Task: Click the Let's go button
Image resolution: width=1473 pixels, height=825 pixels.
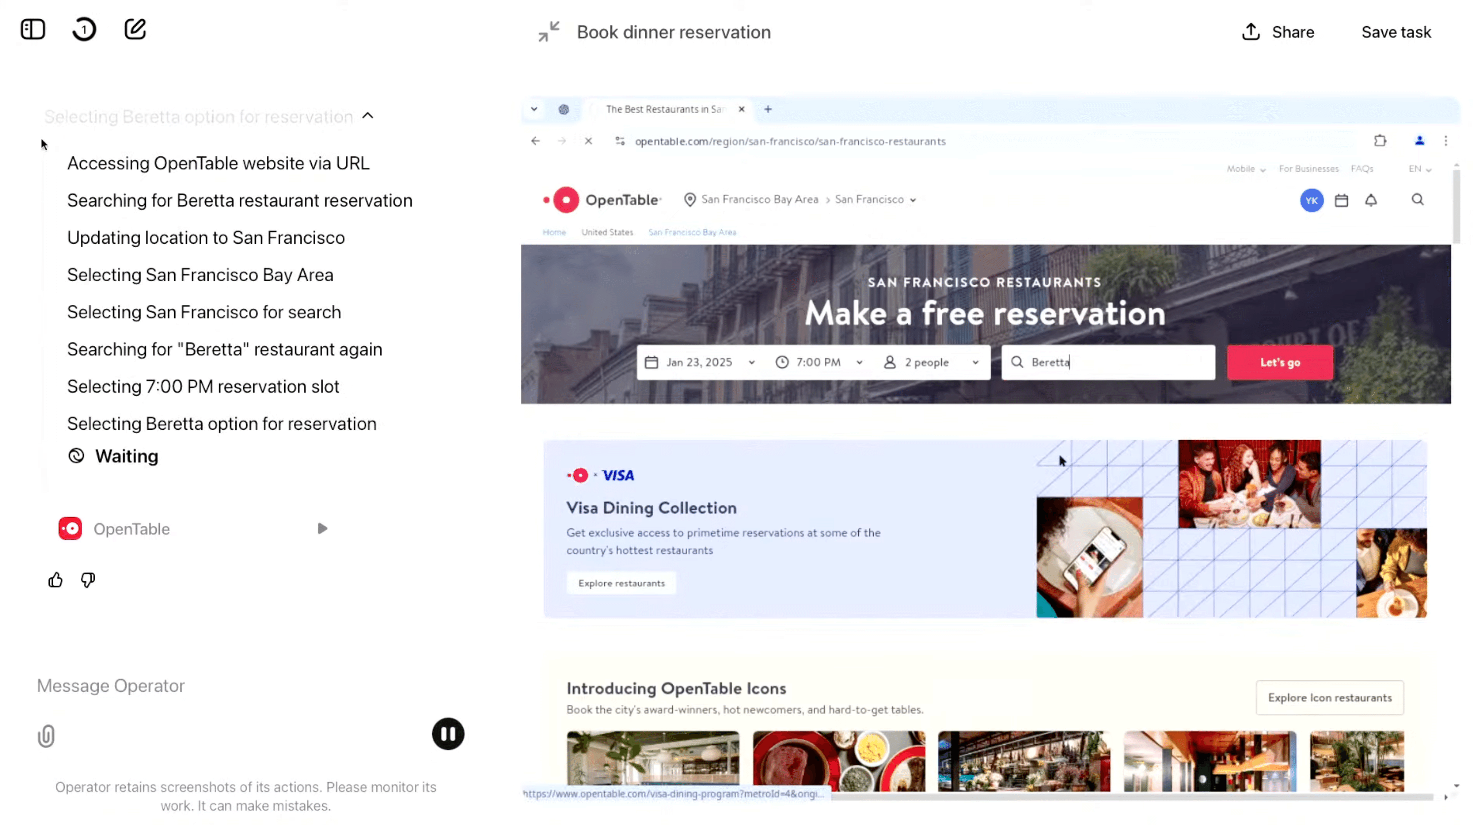Action: point(1280,362)
